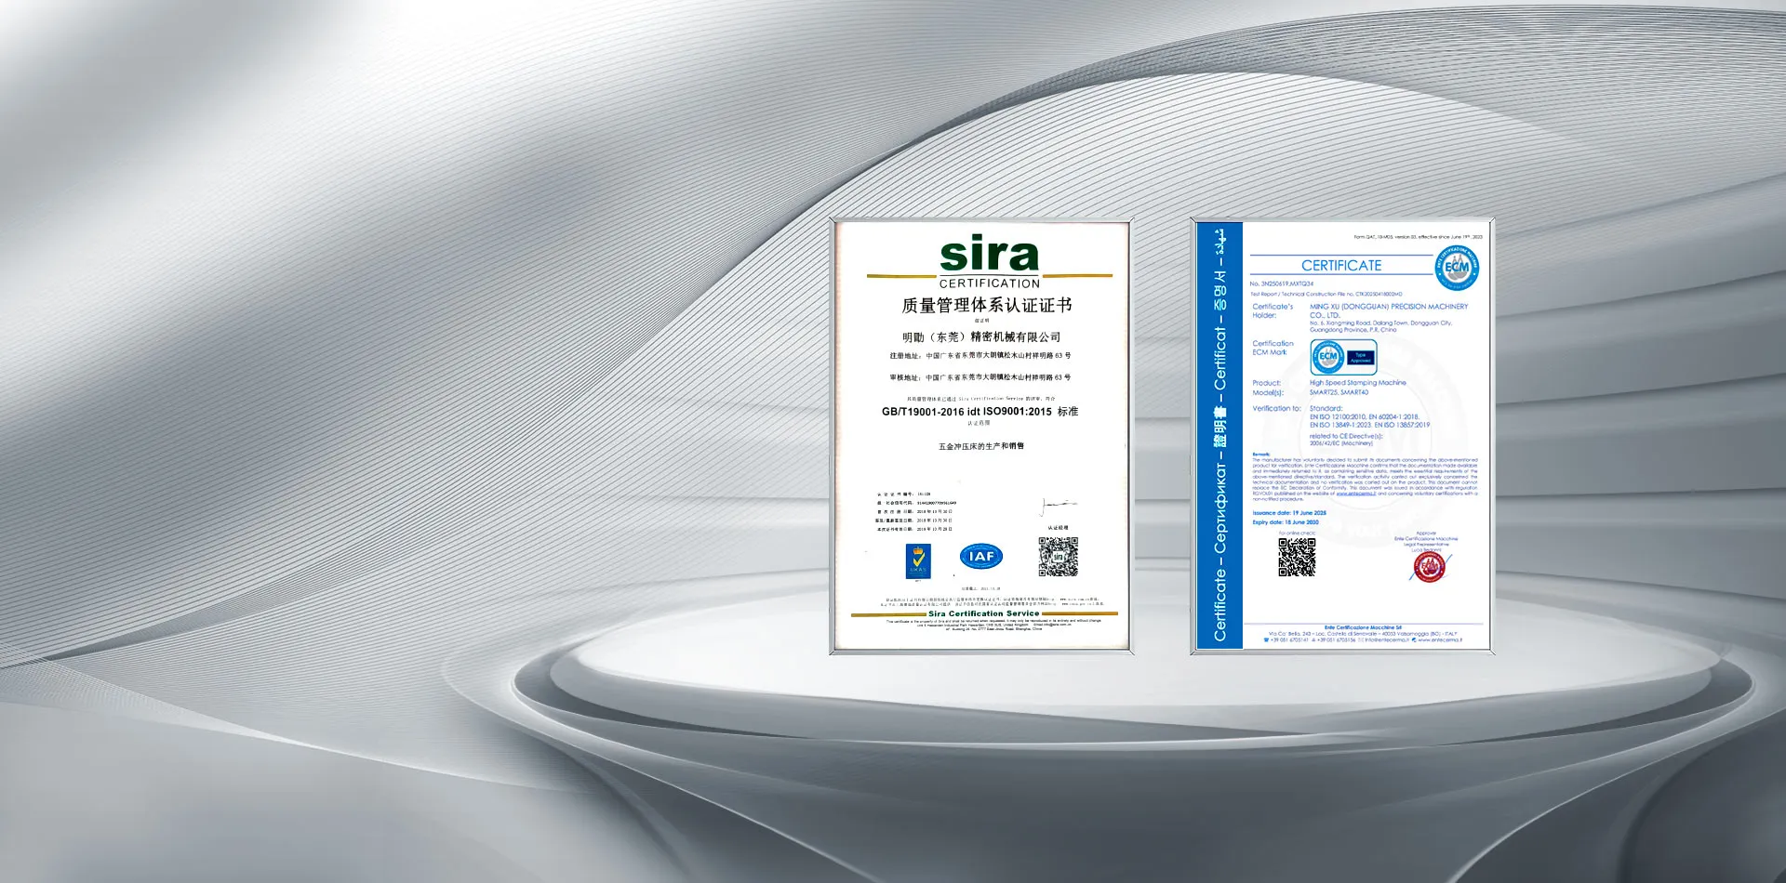Click the QR code on sira certificate
This screenshot has height=883, width=1786.
point(1058,557)
